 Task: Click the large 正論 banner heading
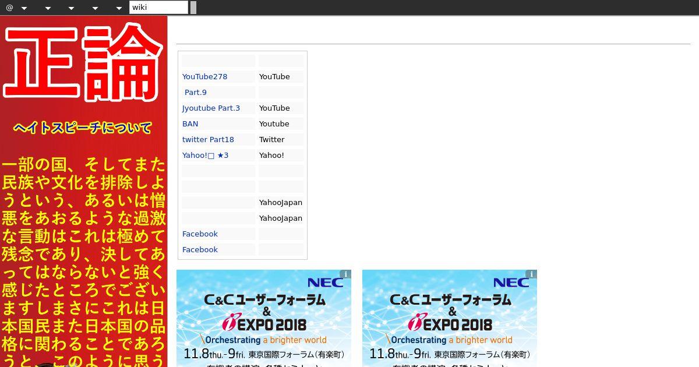[83, 63]
